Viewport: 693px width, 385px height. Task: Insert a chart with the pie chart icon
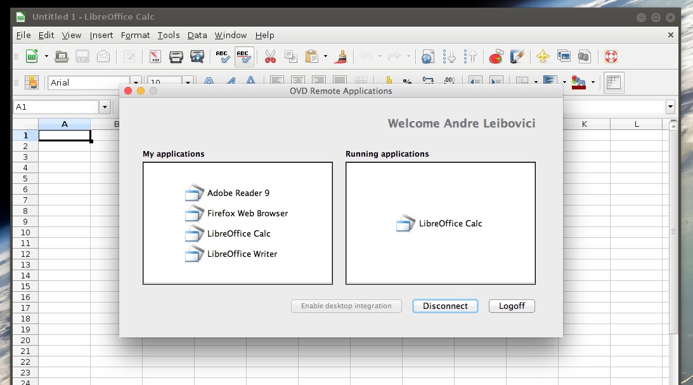click(x=496, y=56)
